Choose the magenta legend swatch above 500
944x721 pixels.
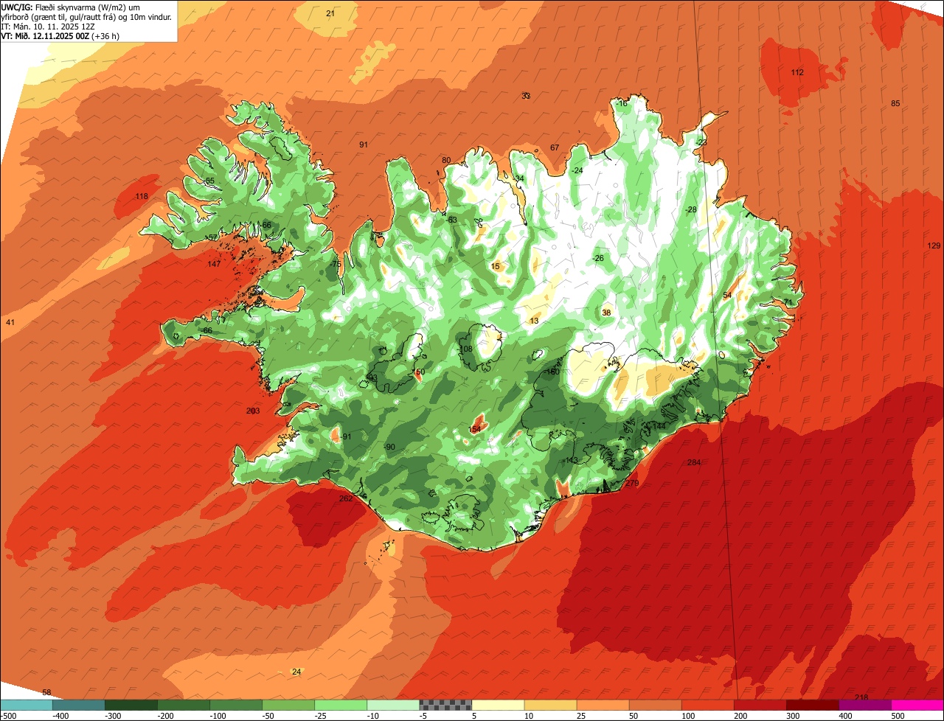pyautogui.click(x=917, y=704)
